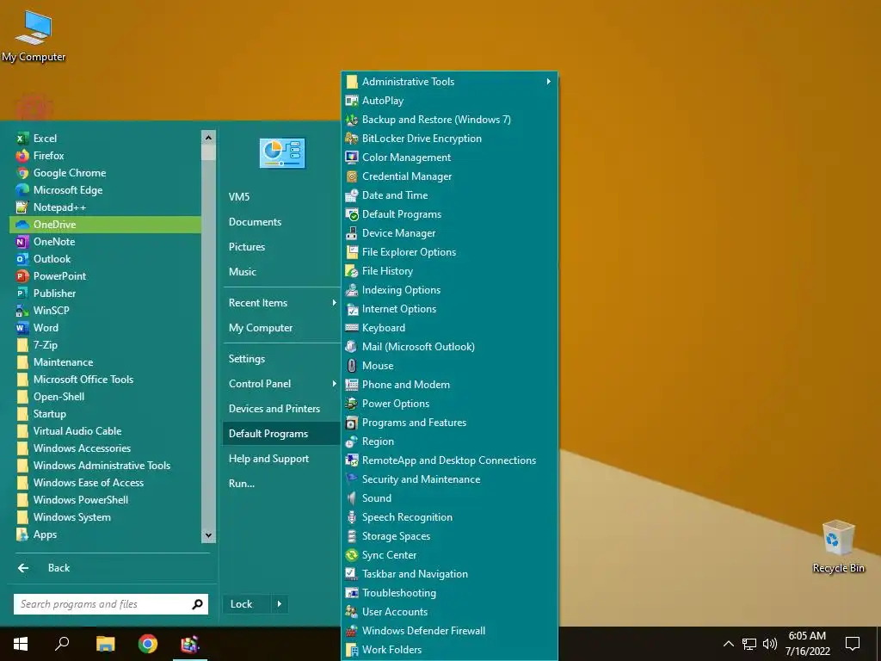Open Music from start menu
The image size is (881, 661).
(281, 272)
